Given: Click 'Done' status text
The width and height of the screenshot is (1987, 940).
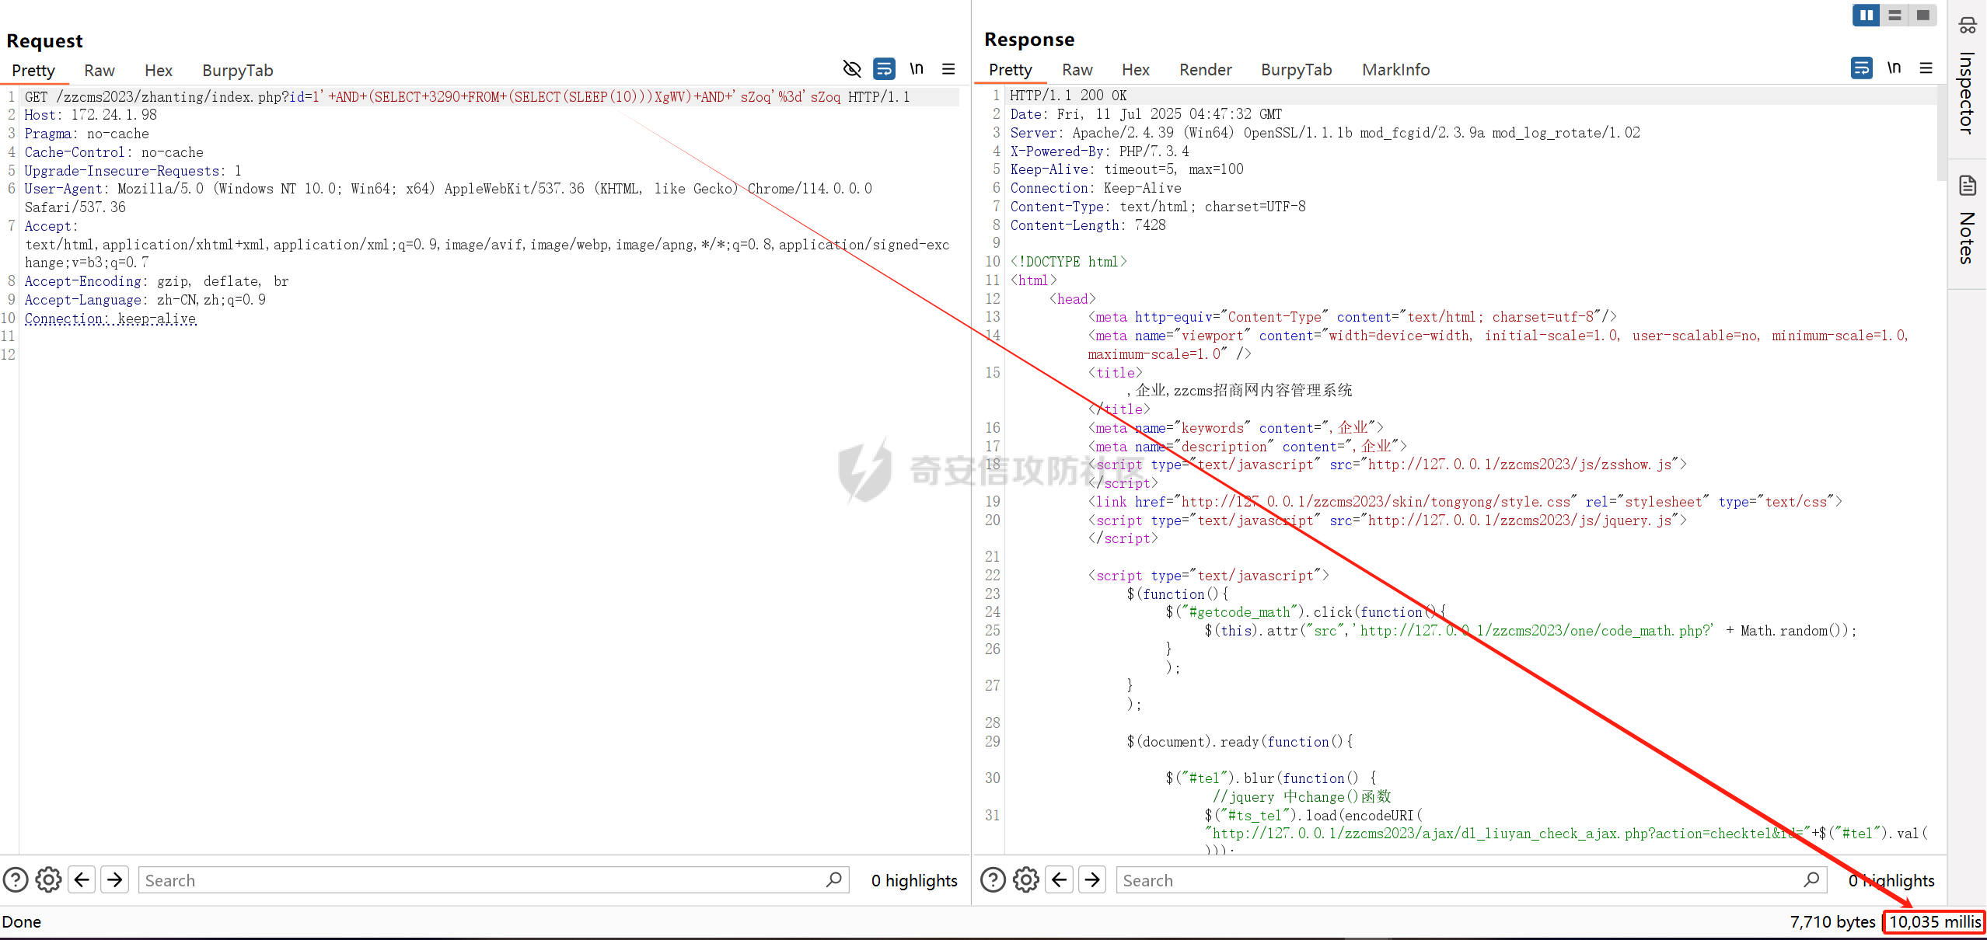Looking at the screenshot, I should [x=22, y=922].
